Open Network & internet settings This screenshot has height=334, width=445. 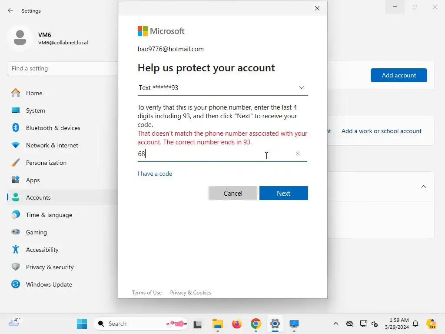point(63,145)
